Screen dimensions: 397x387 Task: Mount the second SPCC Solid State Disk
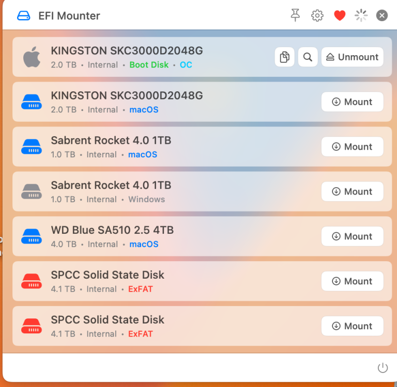[352, 326]
